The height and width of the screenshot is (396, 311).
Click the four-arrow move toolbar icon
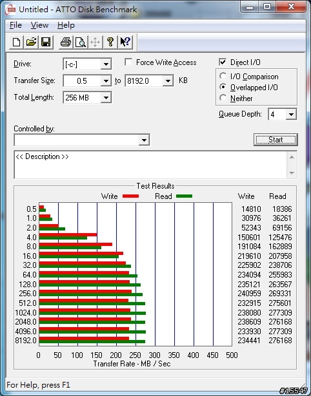tap(95, 42)
